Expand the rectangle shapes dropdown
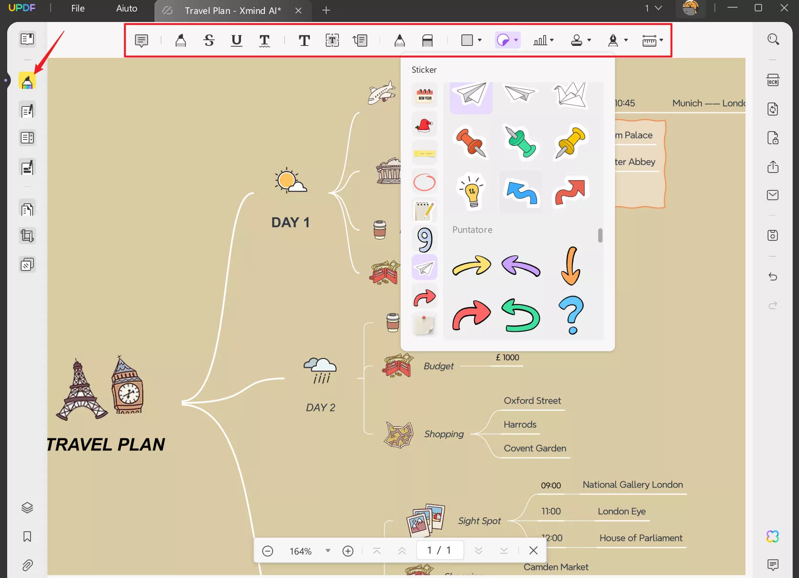The image size is (799, 578). 480,41
